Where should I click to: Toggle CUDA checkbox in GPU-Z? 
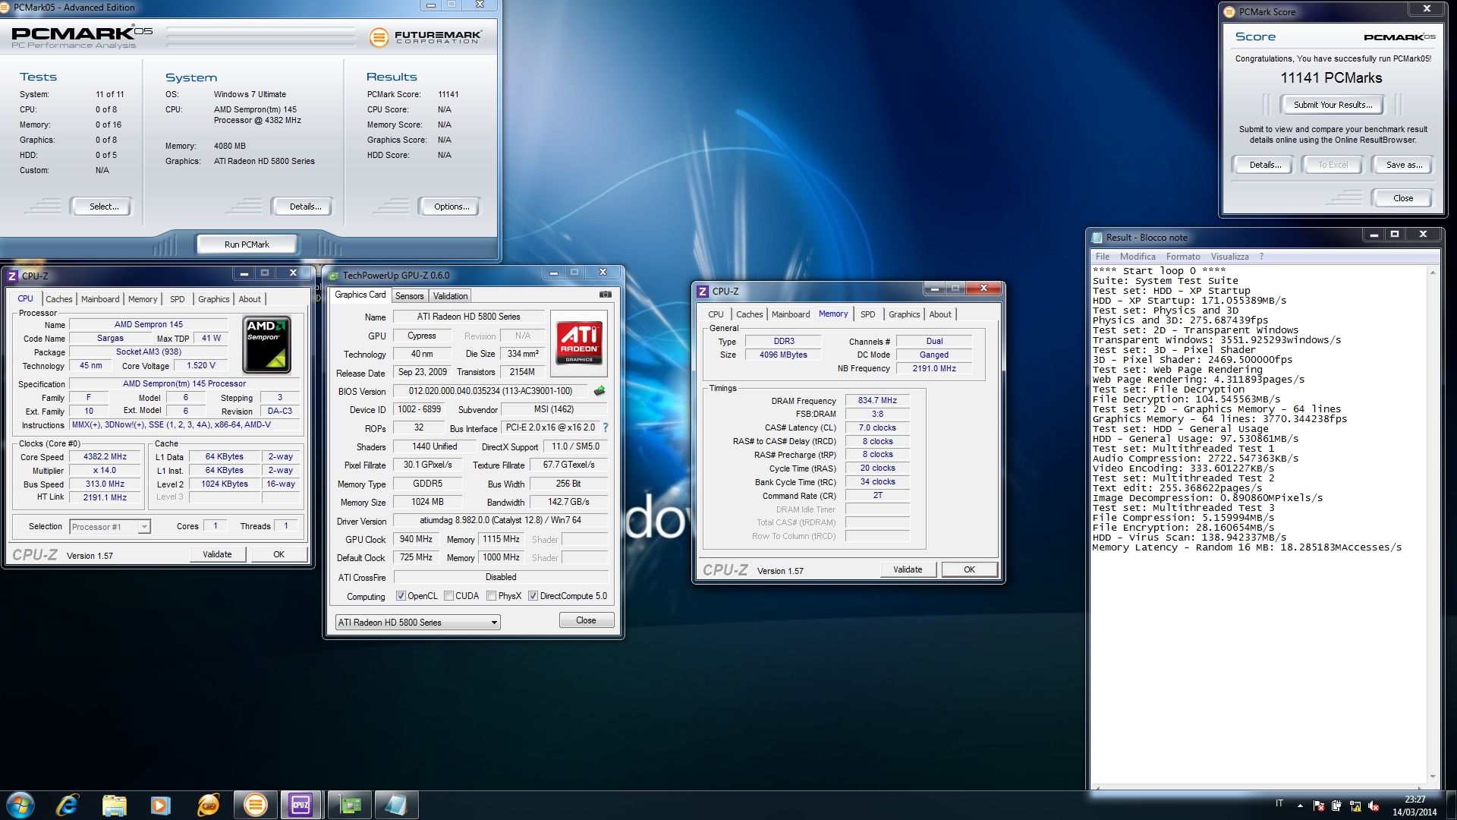coord(448,596)
